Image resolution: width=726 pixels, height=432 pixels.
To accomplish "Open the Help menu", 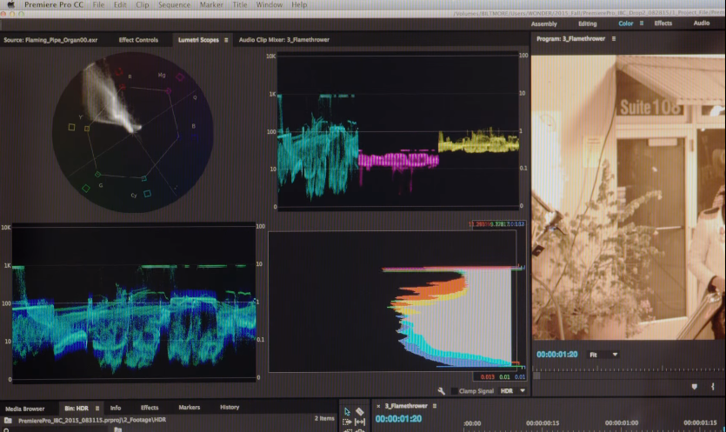I will 299,4.
